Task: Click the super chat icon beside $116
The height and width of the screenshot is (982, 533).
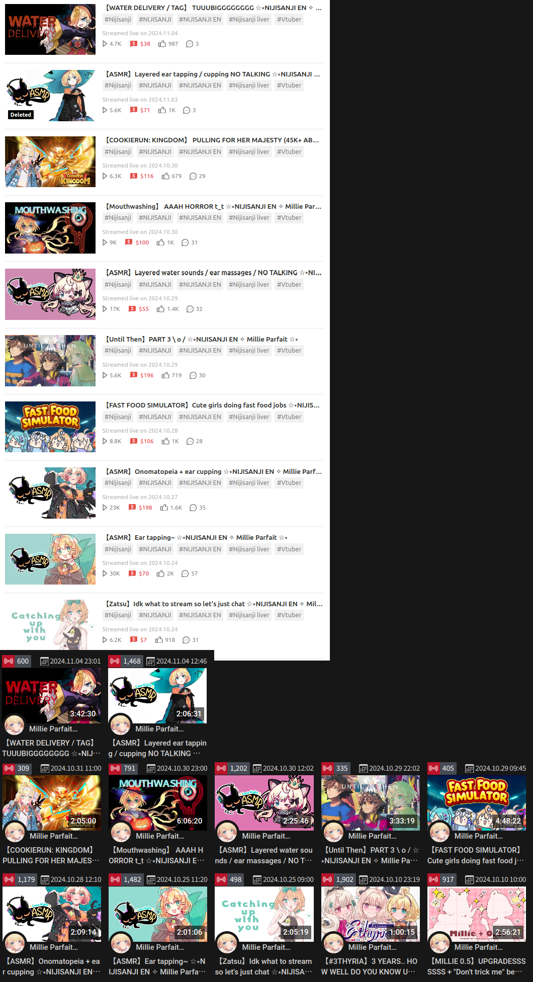Action: pos(134,176)
